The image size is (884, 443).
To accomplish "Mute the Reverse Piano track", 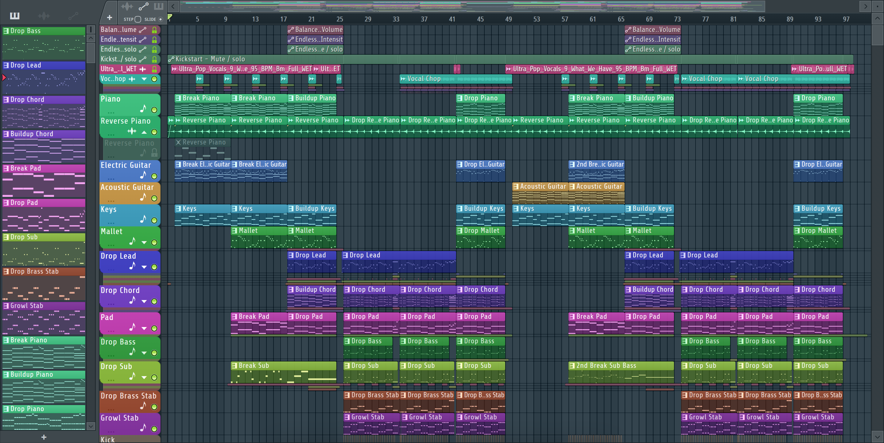I will point(154,132).
